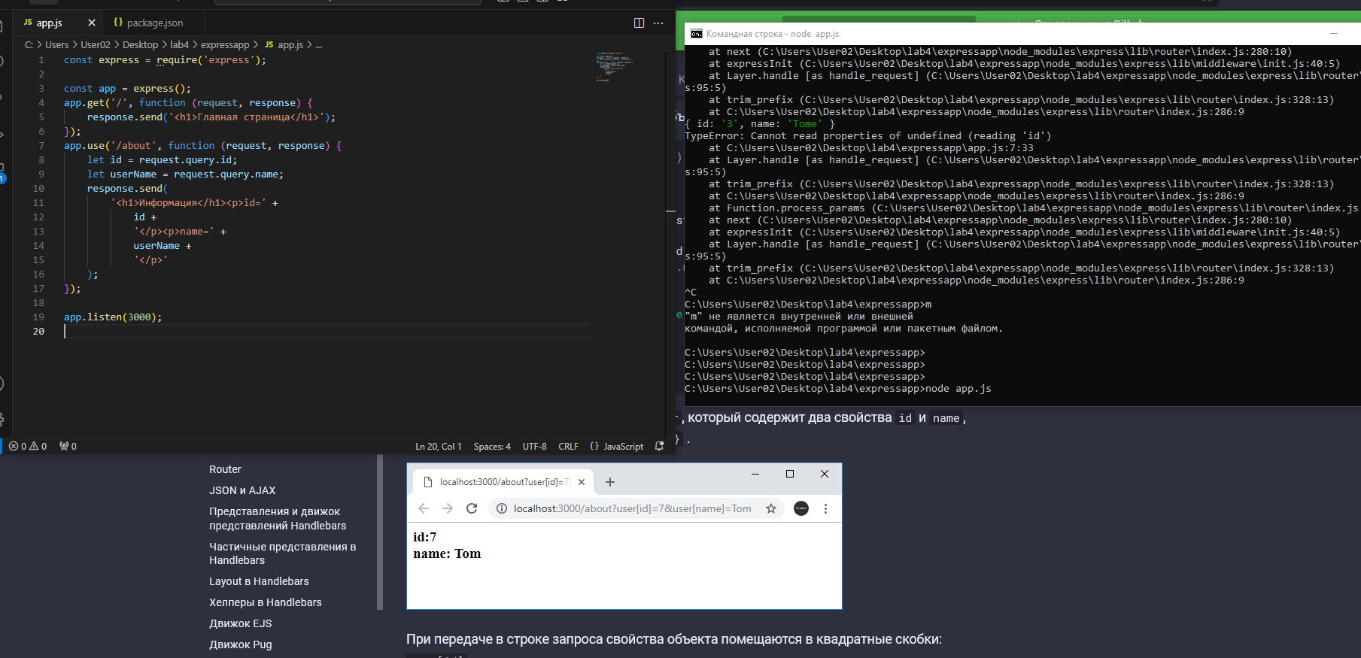Click the forwarded ports status bar icon
Viewport: 1361px width, 658px height.
[x=68, y=446]
